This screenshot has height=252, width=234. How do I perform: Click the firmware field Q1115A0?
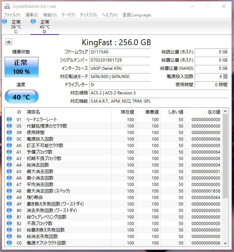point(120,52)
